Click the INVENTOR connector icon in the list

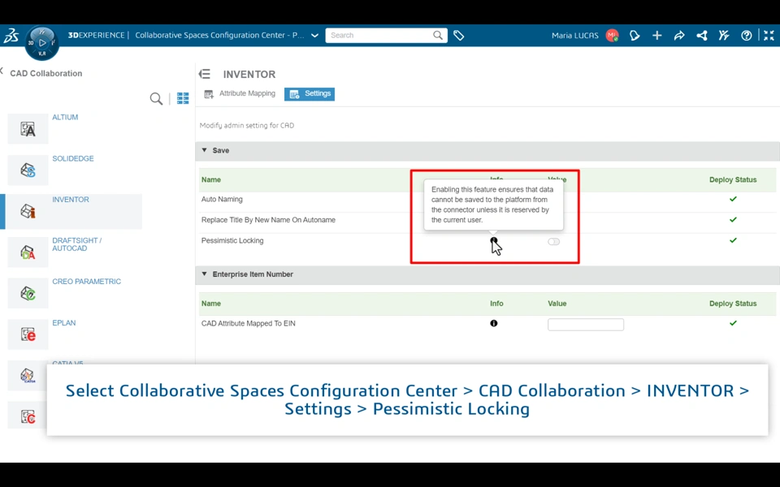click(x=28, y=211)
